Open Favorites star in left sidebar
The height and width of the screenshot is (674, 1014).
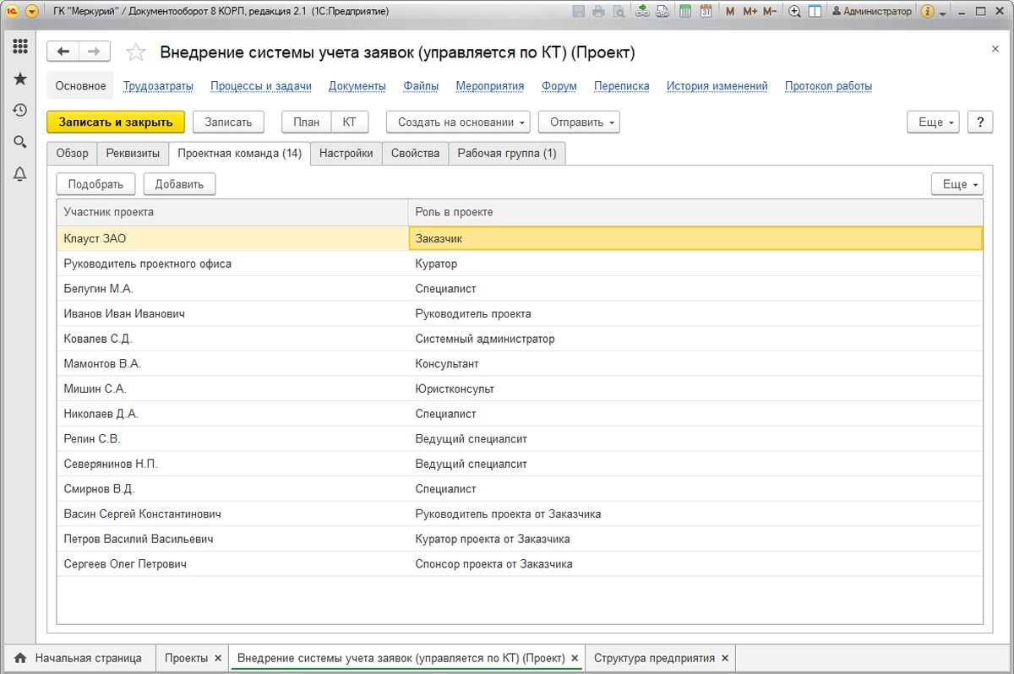coord(19,79)
